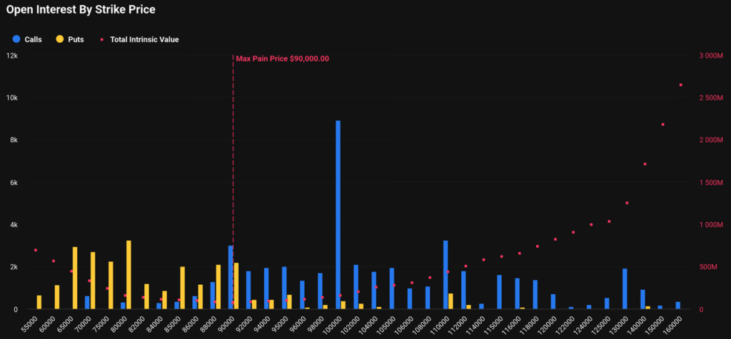Click the 12k label on left axis
731x339 pixels.
pyautogui.click(x=12, y=56)
